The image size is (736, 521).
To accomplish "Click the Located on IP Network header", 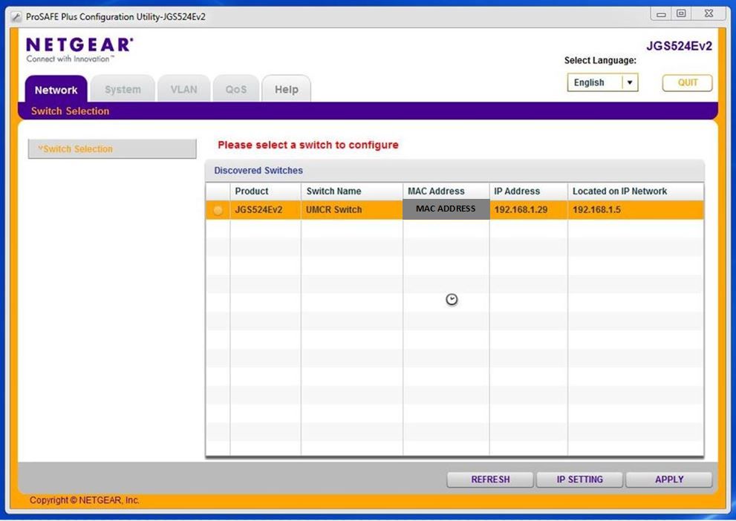I will point(636,191).
